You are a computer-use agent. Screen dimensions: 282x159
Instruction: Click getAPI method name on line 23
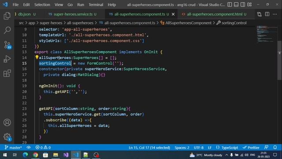46,109
